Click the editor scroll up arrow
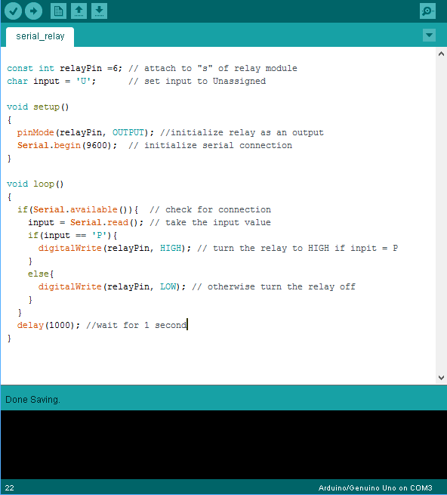This screenshot has height=495, width=447. click(x=441, y=54)
